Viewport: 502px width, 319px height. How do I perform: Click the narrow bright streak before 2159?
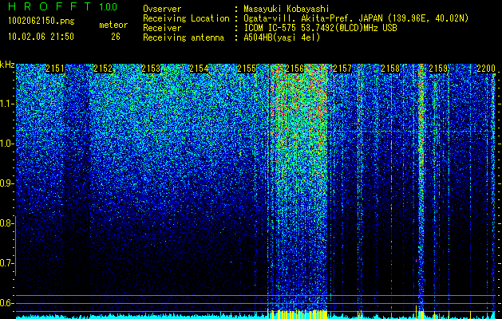(x=421, y=189)
